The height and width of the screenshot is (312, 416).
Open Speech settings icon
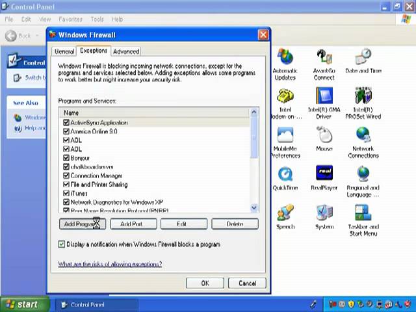pos(285,213)
